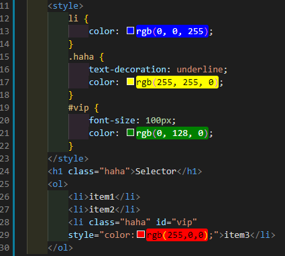
Task: Click the color property on line 13
Action: [x=102, y=31]
